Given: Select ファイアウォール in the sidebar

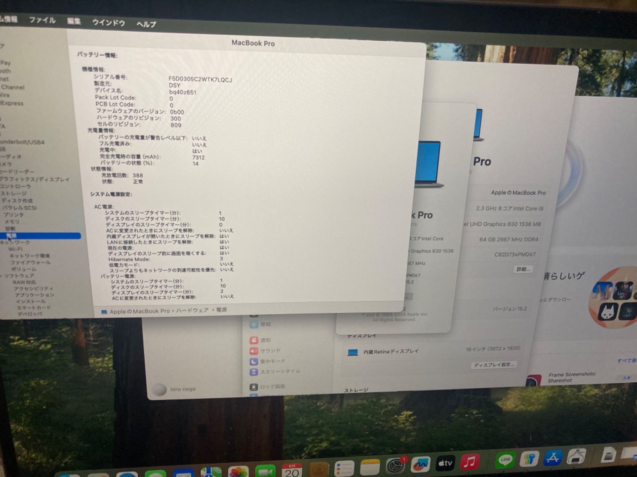Looking at the screenshot, I should [x=30, y=262].
